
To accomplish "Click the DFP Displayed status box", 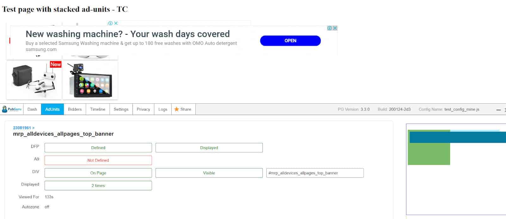I will point(209,148).
